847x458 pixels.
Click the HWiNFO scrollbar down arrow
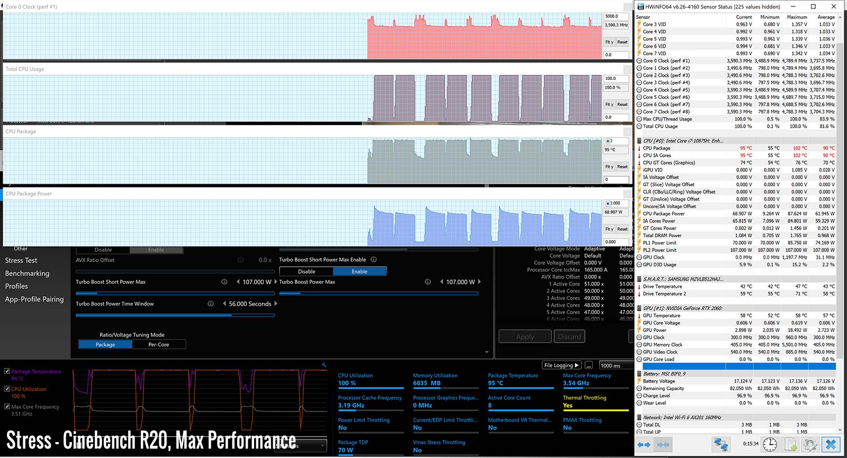pos(840,430)
